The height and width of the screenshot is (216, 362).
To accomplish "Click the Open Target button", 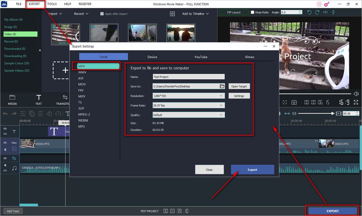I will pos(239,86).
